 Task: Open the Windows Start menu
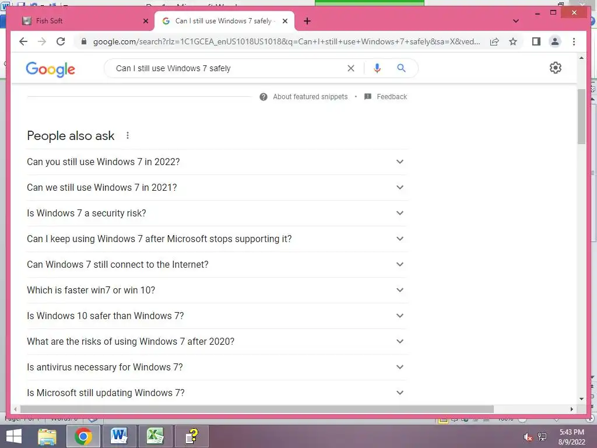(x=14, y=436)
